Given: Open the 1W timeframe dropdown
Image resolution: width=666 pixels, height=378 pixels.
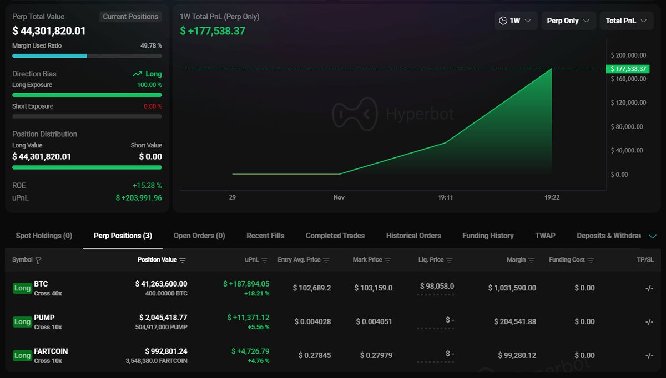Looking at the screenshot, I should [x=516, y=21].
